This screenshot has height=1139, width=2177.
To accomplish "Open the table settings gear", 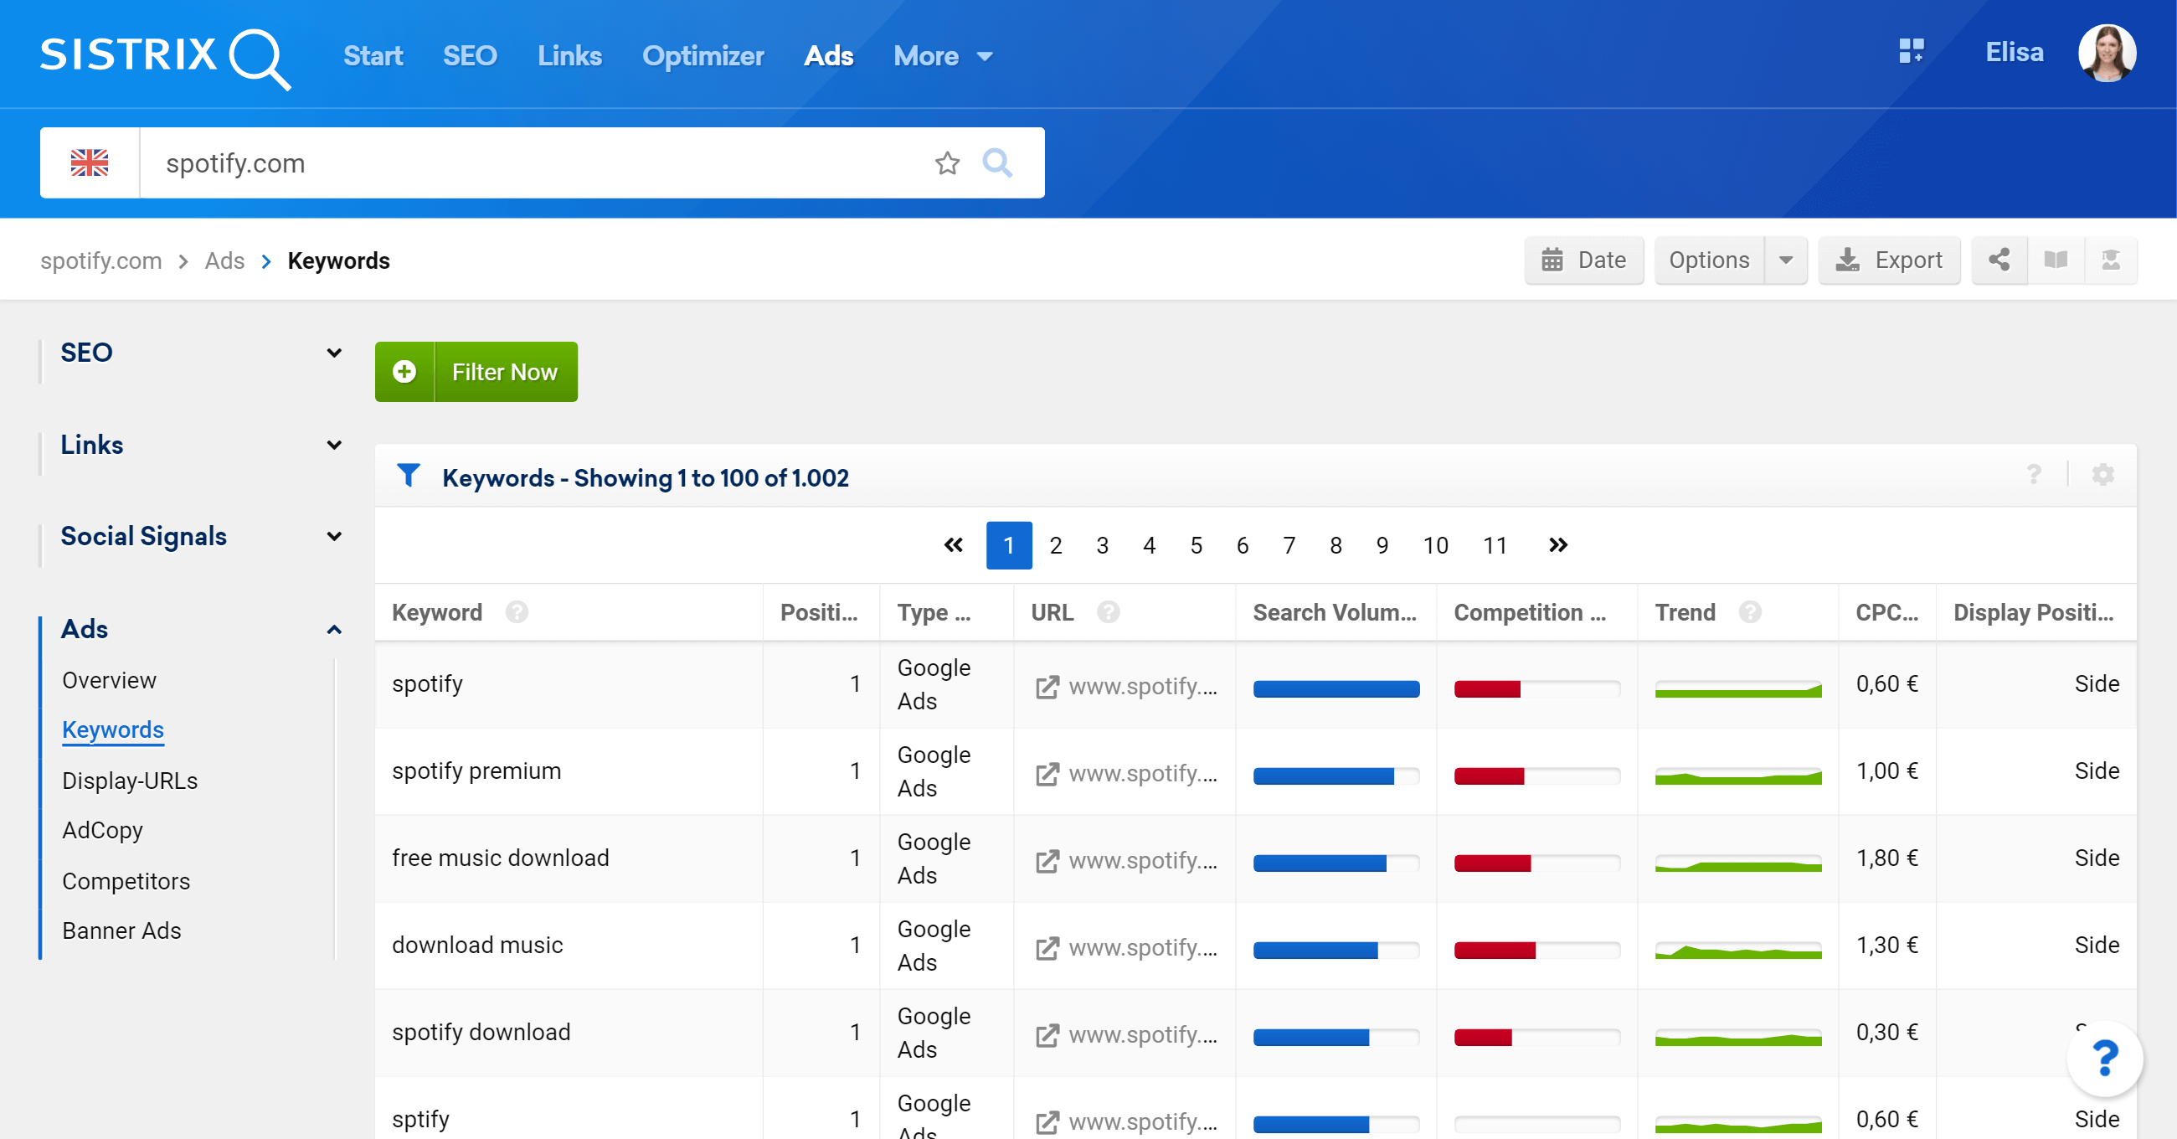I will point(2102,475).
